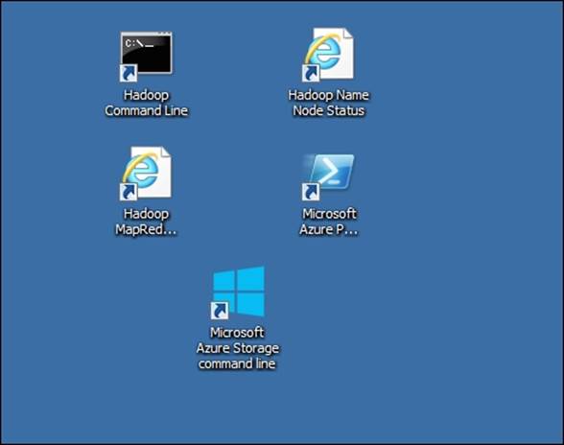Viewport: 564px width, 445px height.
Task: Click the "Hadoop Name Node Status" label
Action: (x=328, y=103)
